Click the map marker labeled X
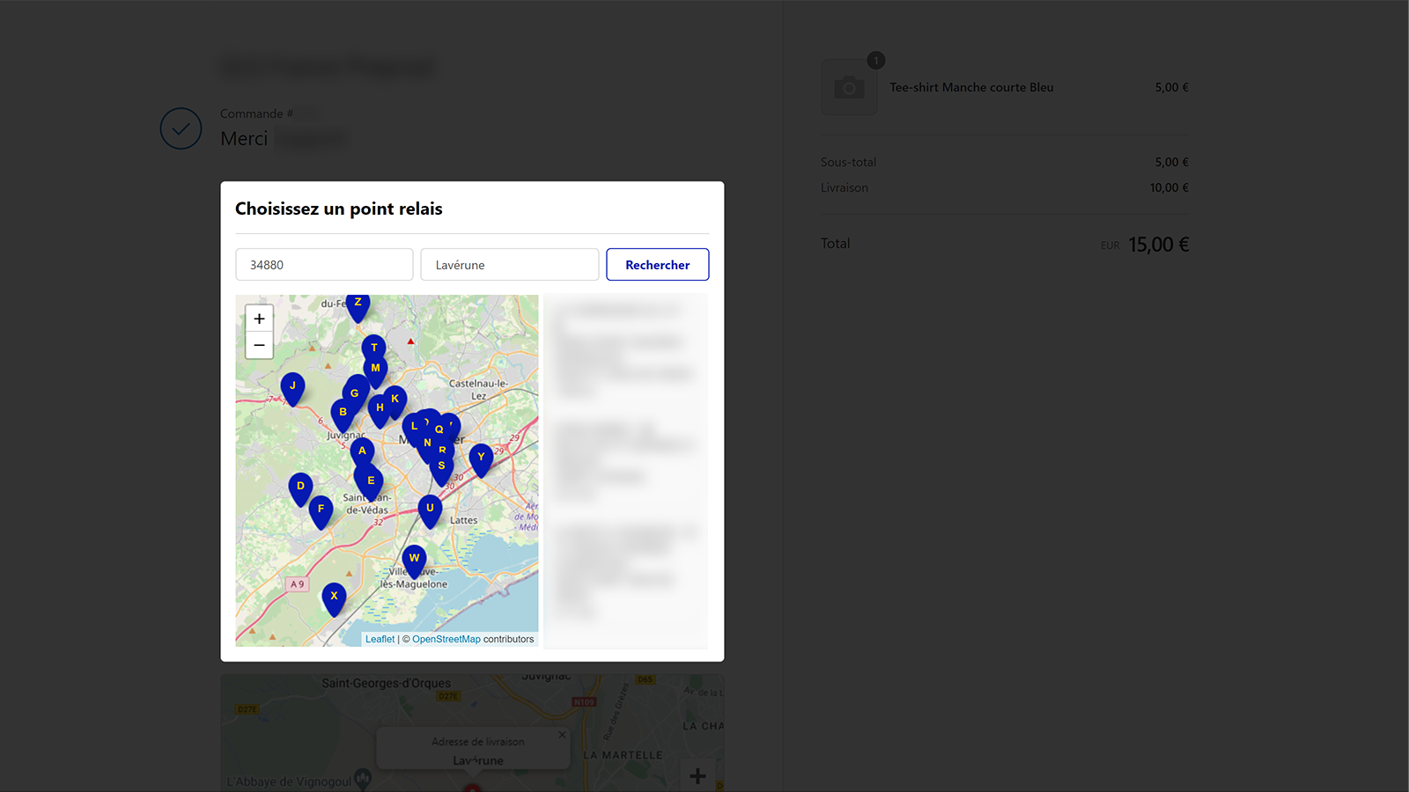Screen dimensions: 1409x792 click(x=334, y=598)
